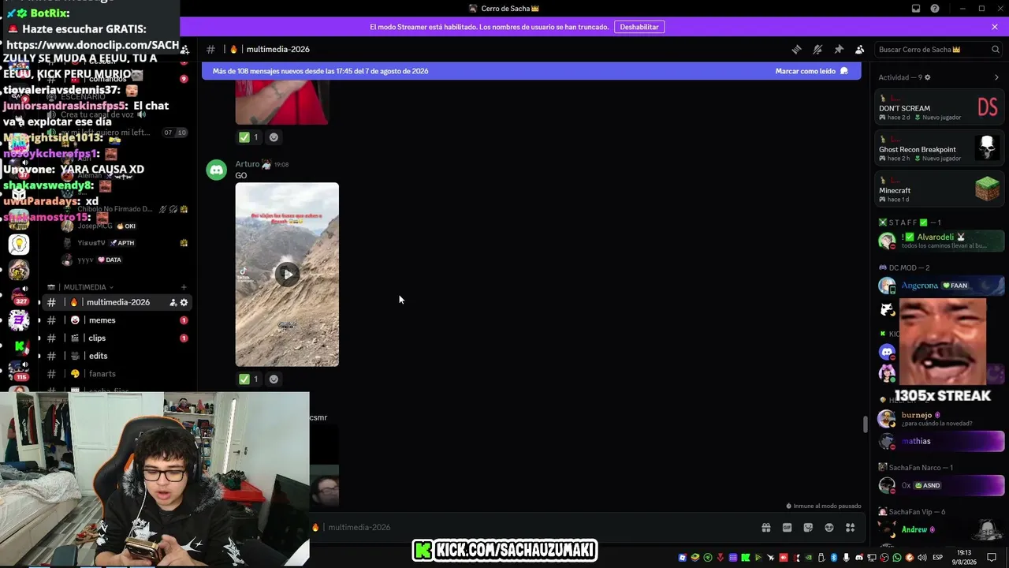Open the fanarts channel

point(116,374)
